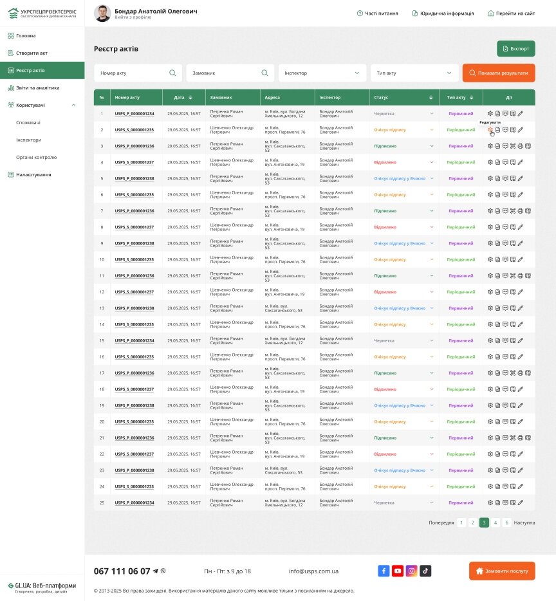Click the pencil icon in row 1
The image size is (556, 601).
coord(521,113)
